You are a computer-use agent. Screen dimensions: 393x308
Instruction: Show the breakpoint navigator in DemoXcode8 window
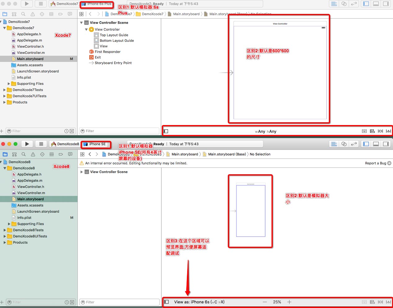pos(61,154)
